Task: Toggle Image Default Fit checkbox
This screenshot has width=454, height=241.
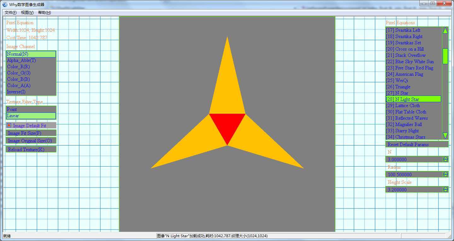Action: (9, 125)
